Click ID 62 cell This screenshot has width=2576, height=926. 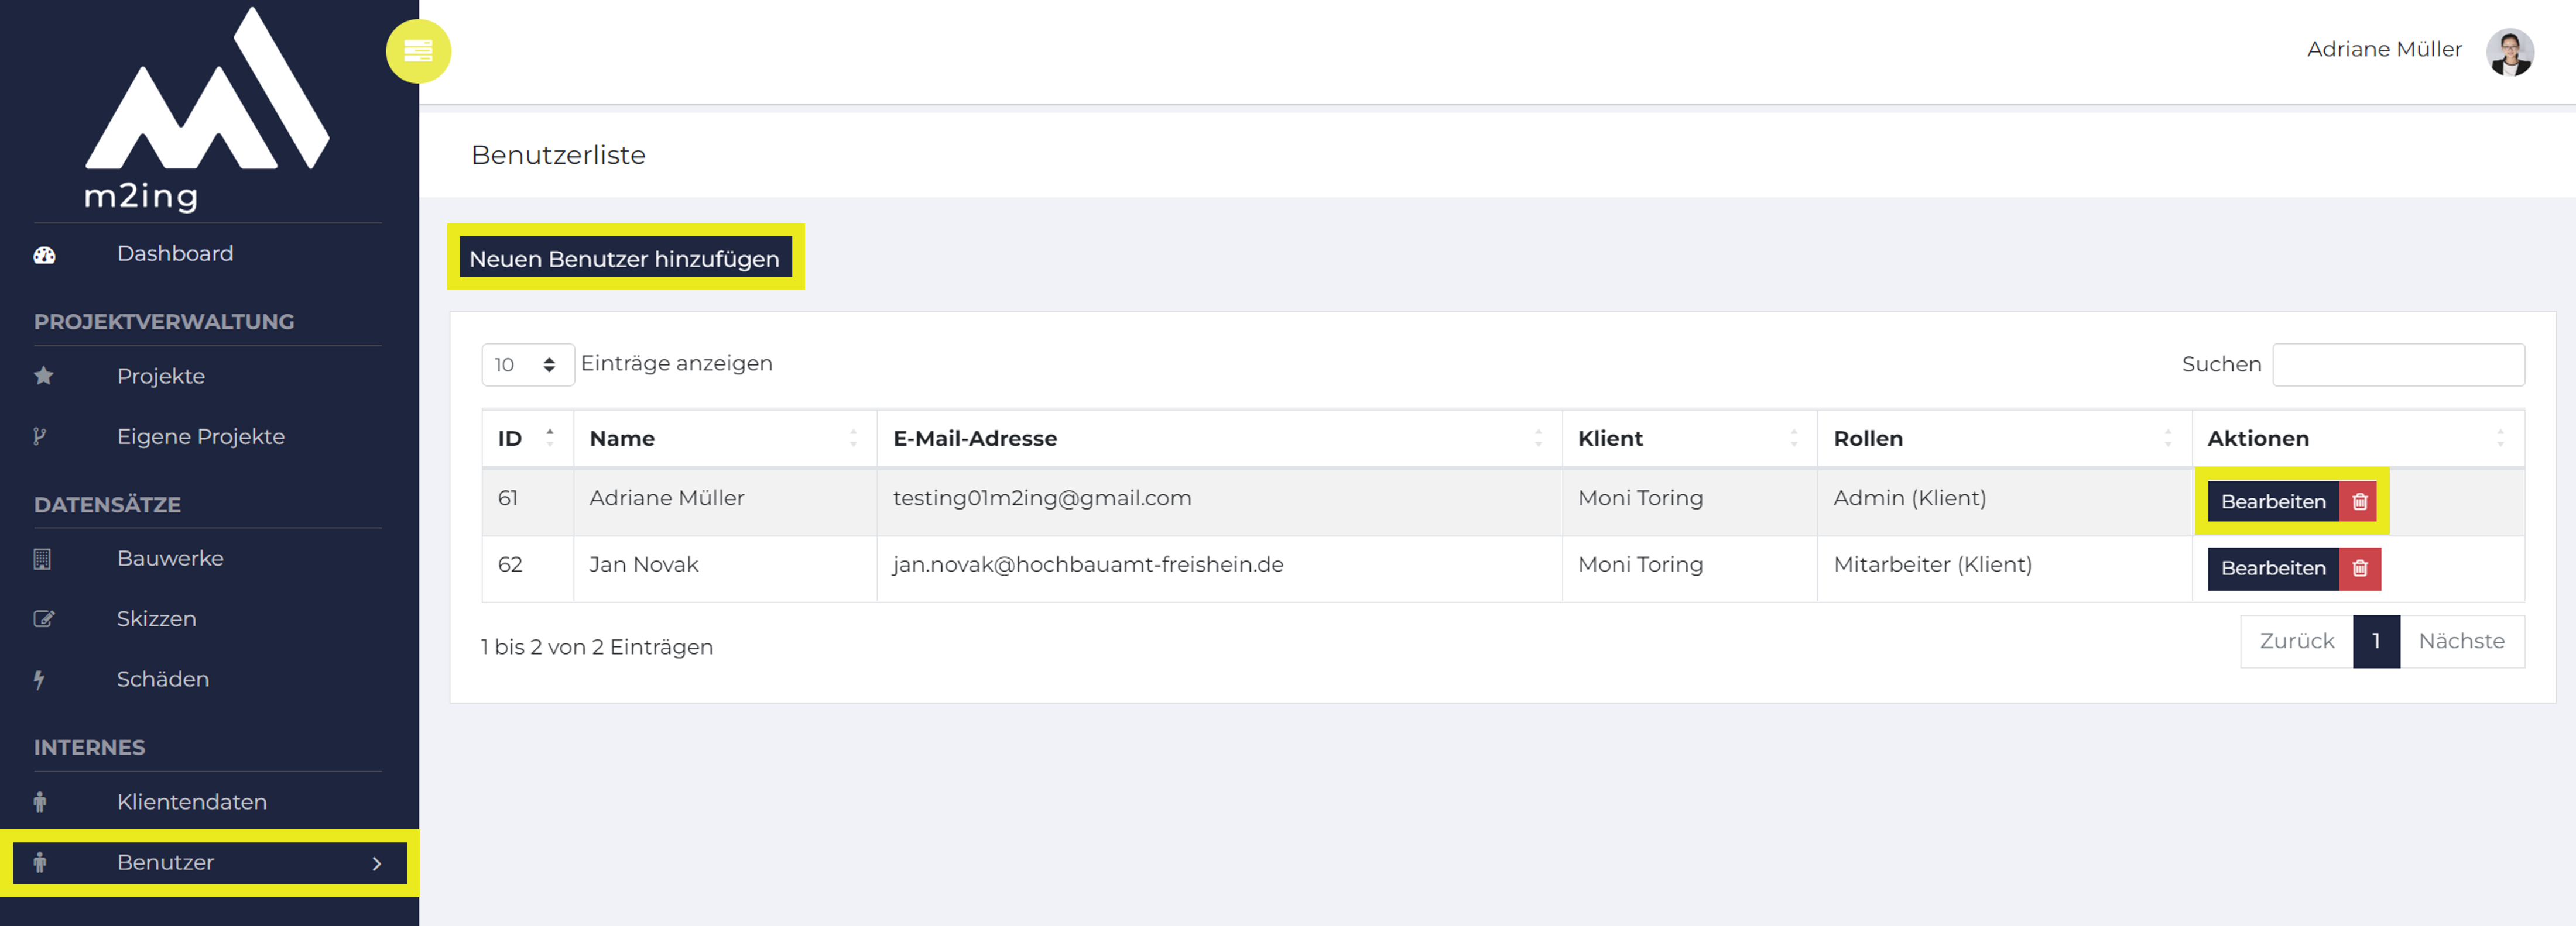[x=527, y=569]
